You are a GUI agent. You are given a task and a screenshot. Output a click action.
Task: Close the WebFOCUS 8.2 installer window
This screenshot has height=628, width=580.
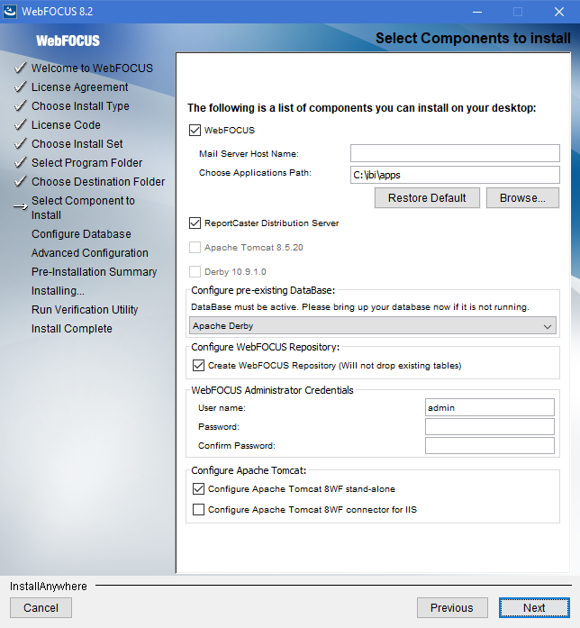pyautogui.click(x=559, y=12)
